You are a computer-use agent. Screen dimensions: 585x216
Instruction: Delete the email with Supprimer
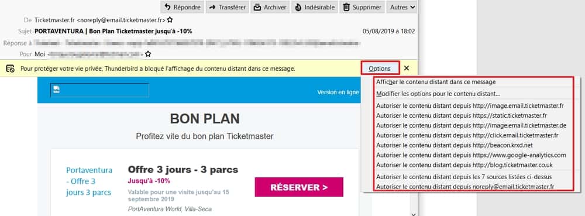pyautogui.click(x=362, y=7)
